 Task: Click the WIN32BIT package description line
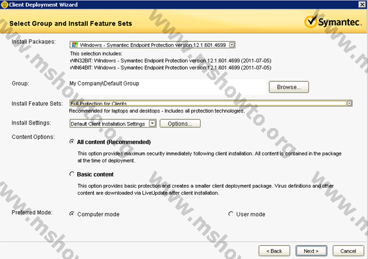[x=171, y=60]
